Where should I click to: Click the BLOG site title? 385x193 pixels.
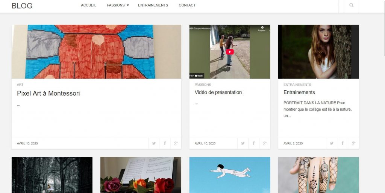[x=22, y=6]
